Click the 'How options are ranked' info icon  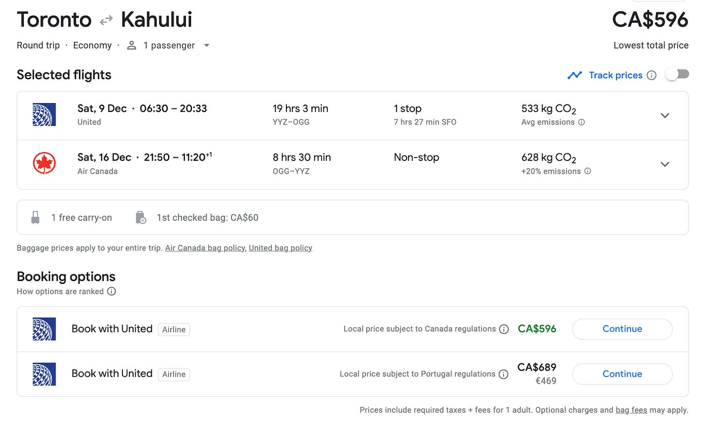pyautogui.click(x=111, y=291)
